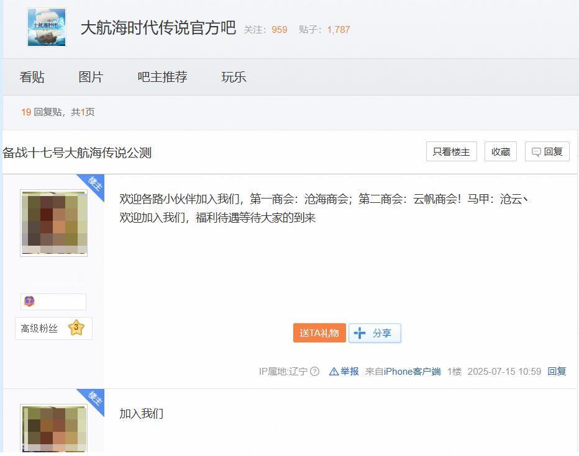
Task: Click the IP属地:辽宁 text
Action: coord(283,371)
